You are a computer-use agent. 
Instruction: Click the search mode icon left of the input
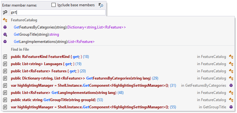click(5, 12)
